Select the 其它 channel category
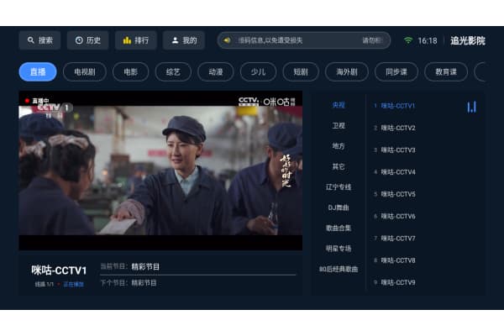 [339, 166]
